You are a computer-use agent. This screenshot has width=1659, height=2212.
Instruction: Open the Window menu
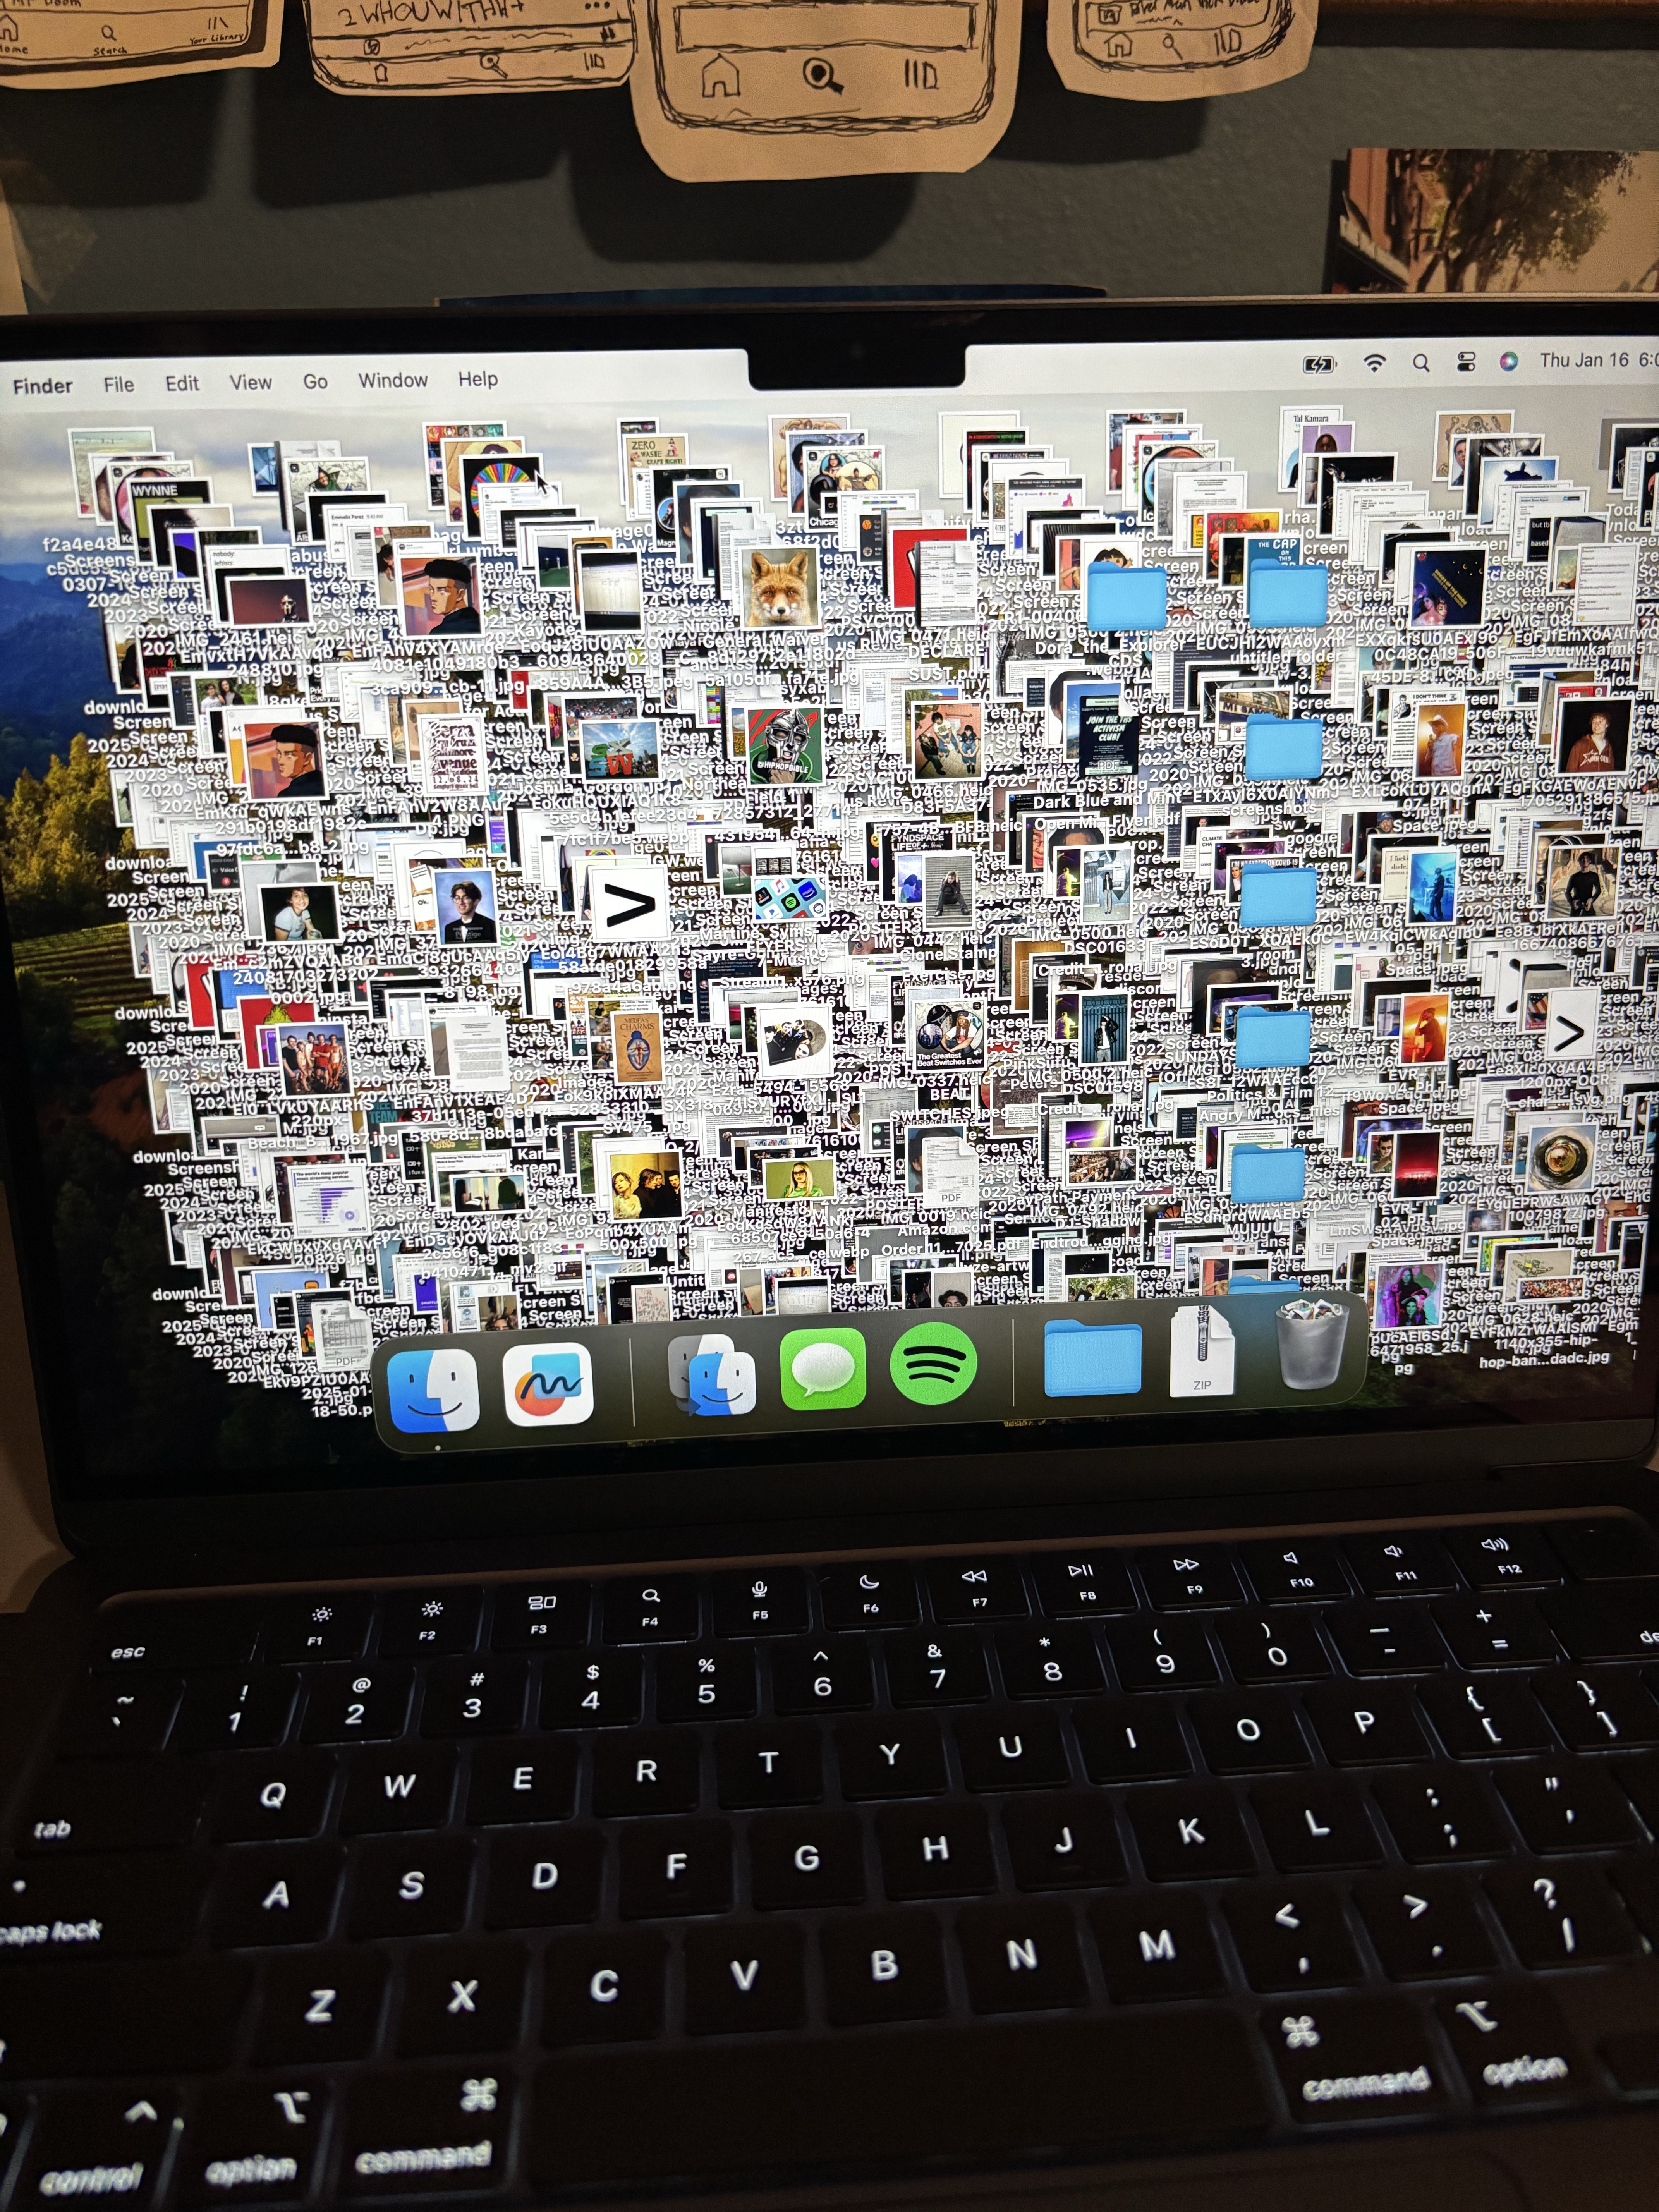point(393,380)
